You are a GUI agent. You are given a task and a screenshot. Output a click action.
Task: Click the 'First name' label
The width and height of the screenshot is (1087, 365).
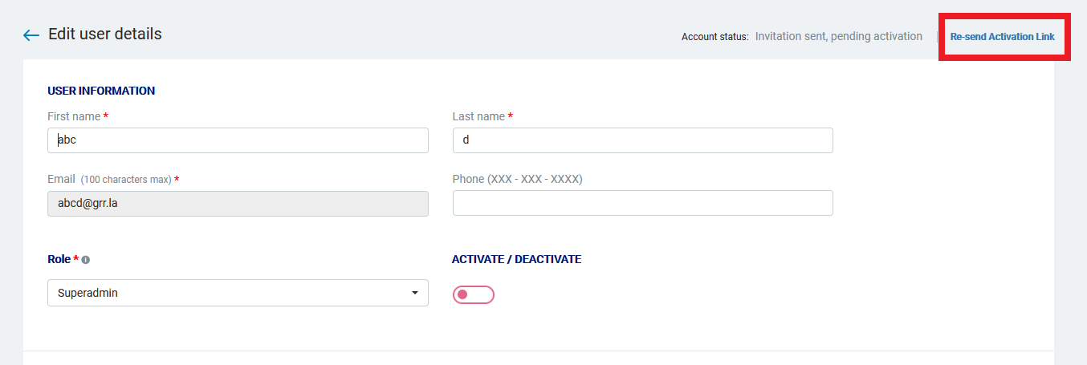(x=74, y=116)
